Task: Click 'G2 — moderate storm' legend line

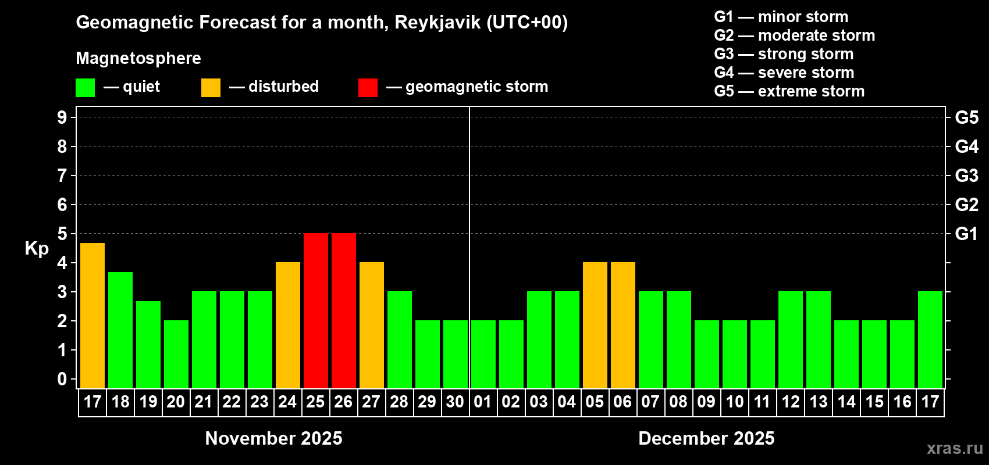Action: pyautogui.click(x=795, y=35)
